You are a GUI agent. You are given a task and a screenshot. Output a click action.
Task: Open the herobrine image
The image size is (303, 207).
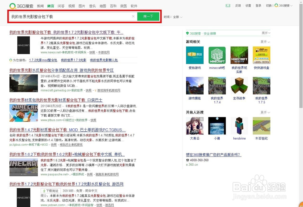239,126
